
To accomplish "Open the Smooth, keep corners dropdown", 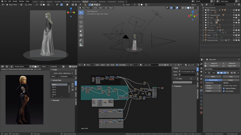I will [231, 85].
